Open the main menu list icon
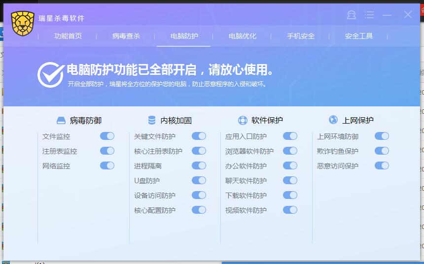The width and height of the screenshot is (424, 264). (369, 15)
